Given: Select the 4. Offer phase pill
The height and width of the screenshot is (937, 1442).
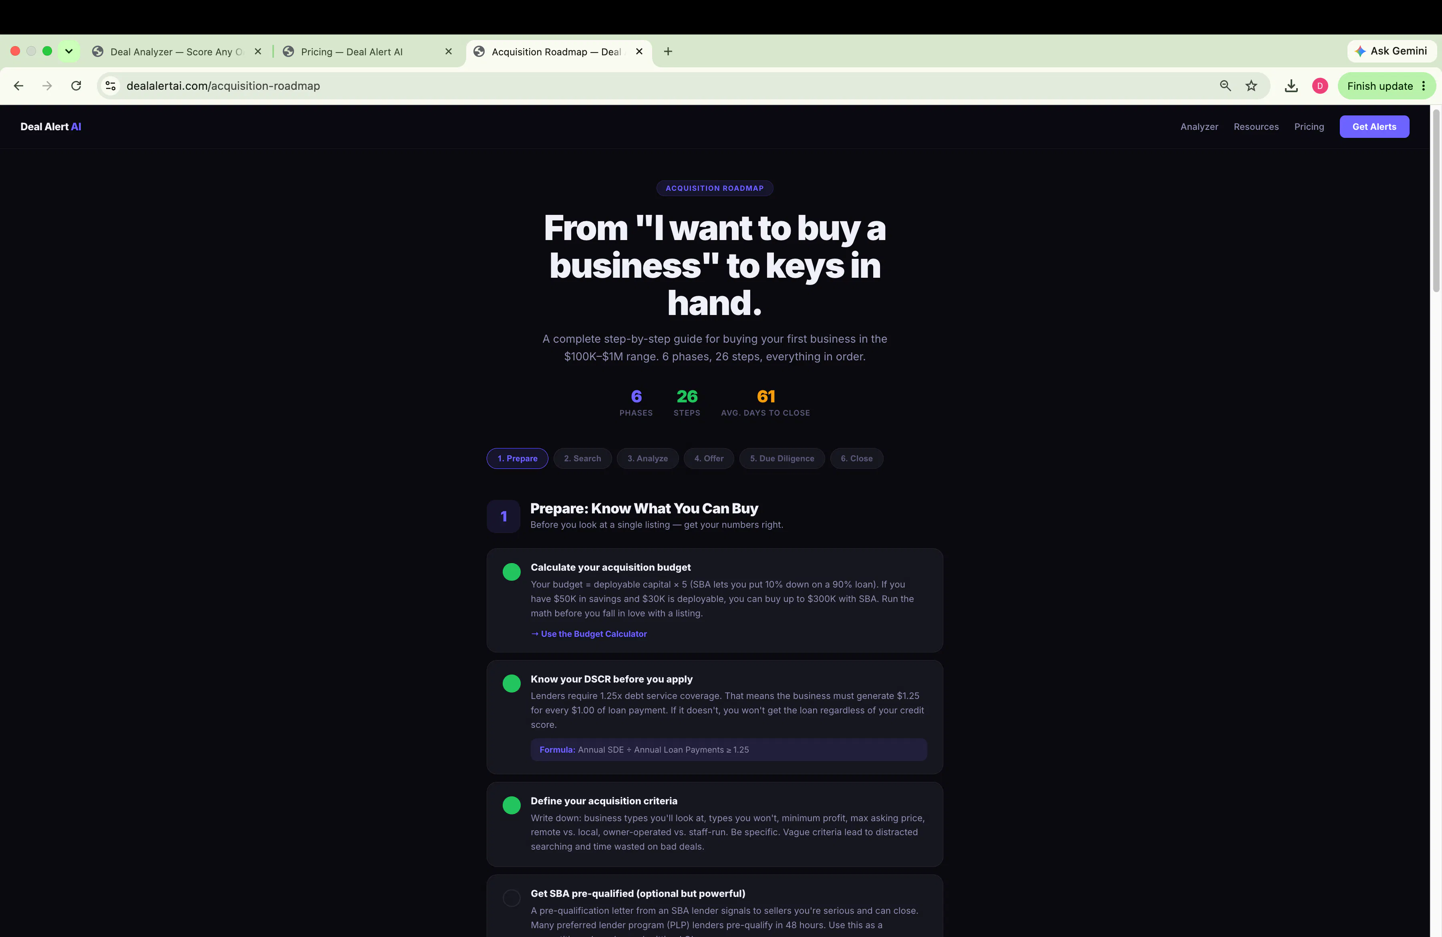Looking at the screenshot, I should pos(709,459).
